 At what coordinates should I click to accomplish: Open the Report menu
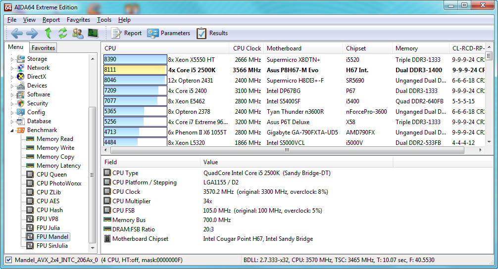click(x=51, y=20)
